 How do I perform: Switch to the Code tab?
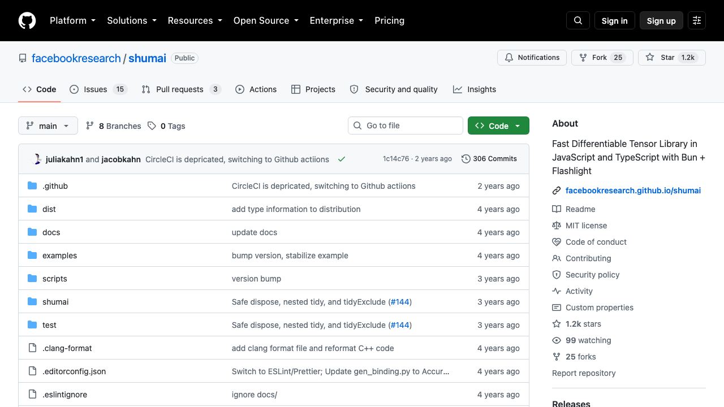click(40, 89)
